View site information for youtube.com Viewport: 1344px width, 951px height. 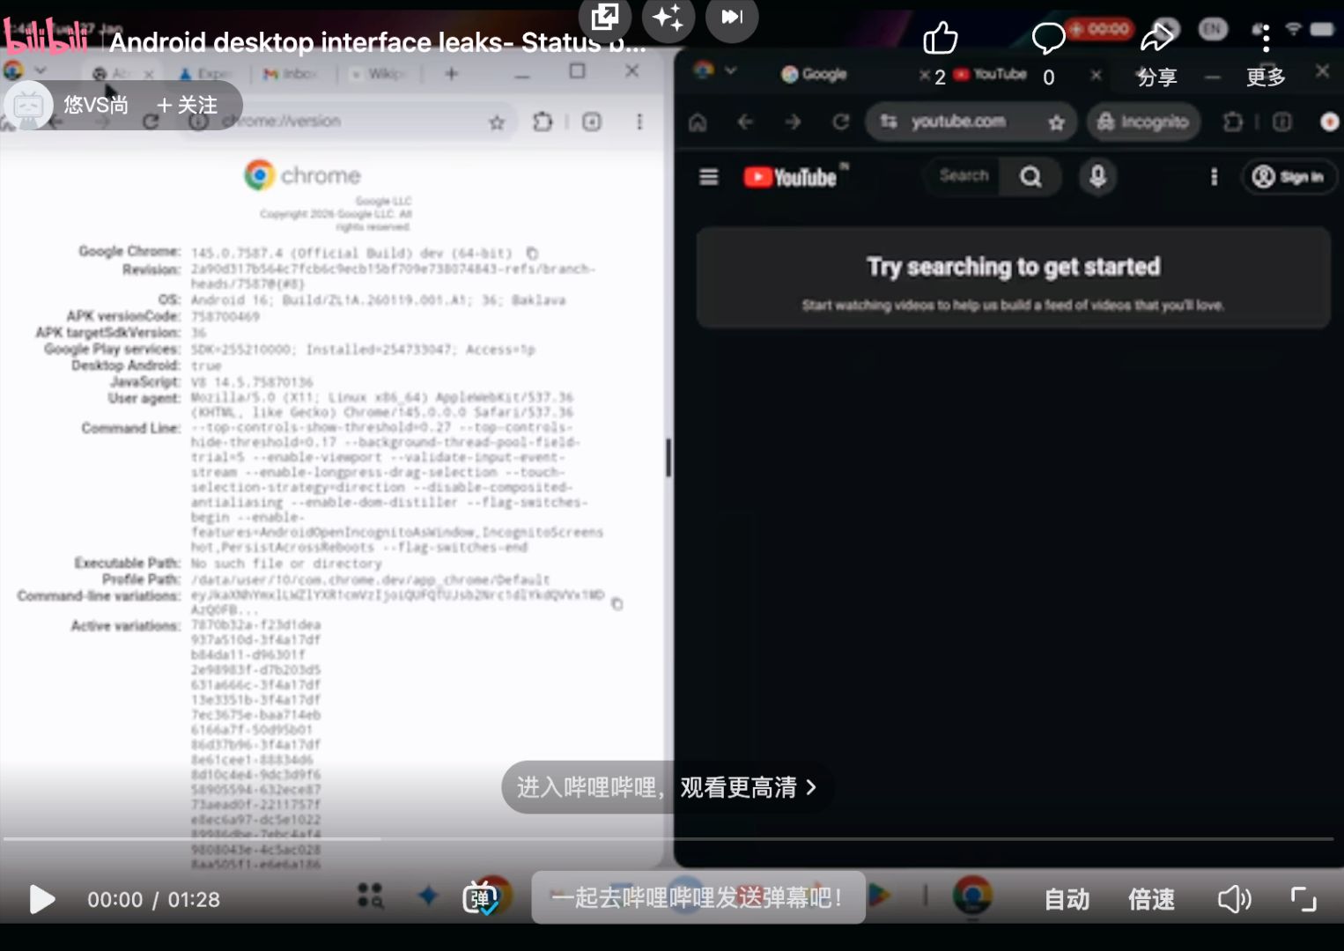pyautogui.click(x=889, y=122)
